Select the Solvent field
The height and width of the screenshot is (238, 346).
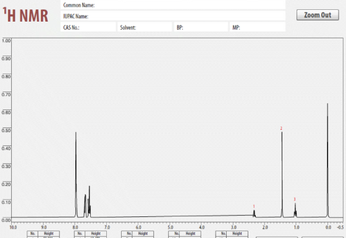pos(145,27)
